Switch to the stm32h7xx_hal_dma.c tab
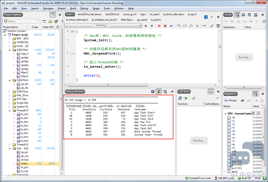The width and height of the screenshot is (268, 182). [89, 15]
